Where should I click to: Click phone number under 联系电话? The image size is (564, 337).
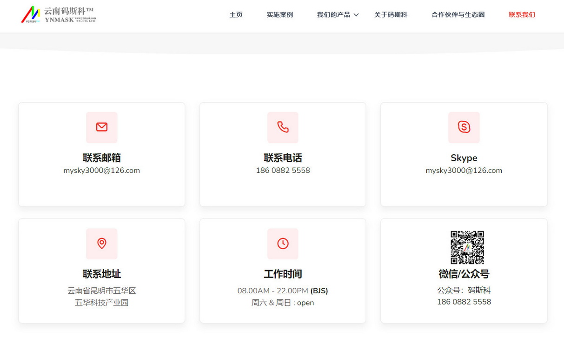tap(283, 171)
